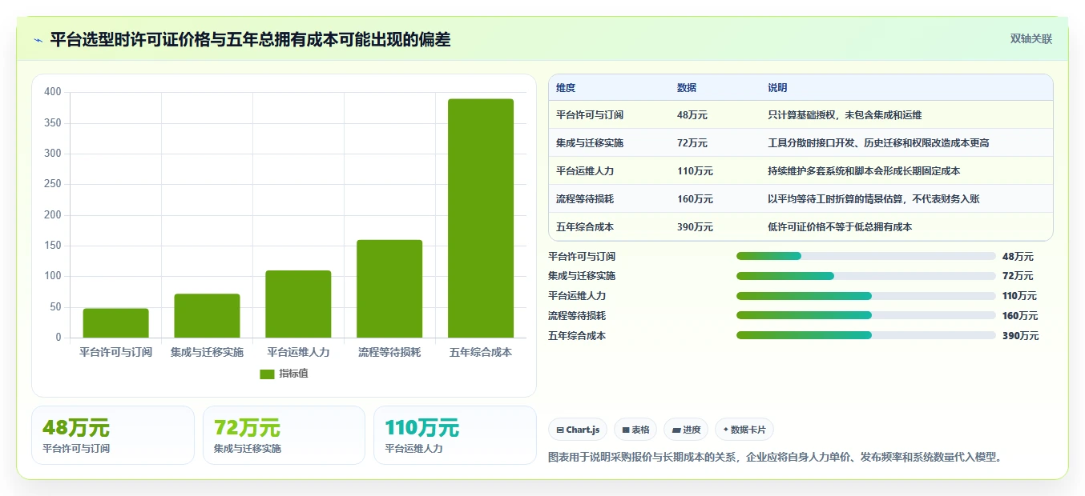The height and width of the screenshot is (496, 1085).
Task: Click the 以平均等待工时折算 description cell
Action: click(873, 199)
